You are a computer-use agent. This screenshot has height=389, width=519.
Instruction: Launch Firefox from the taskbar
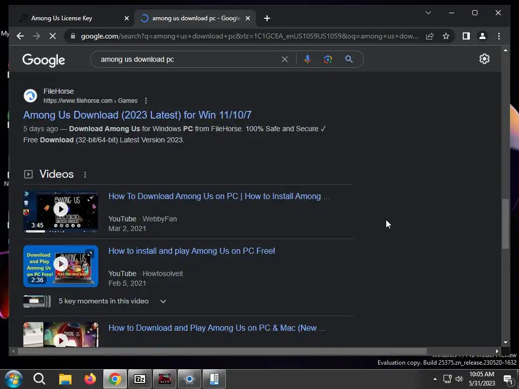click(90, 379)
